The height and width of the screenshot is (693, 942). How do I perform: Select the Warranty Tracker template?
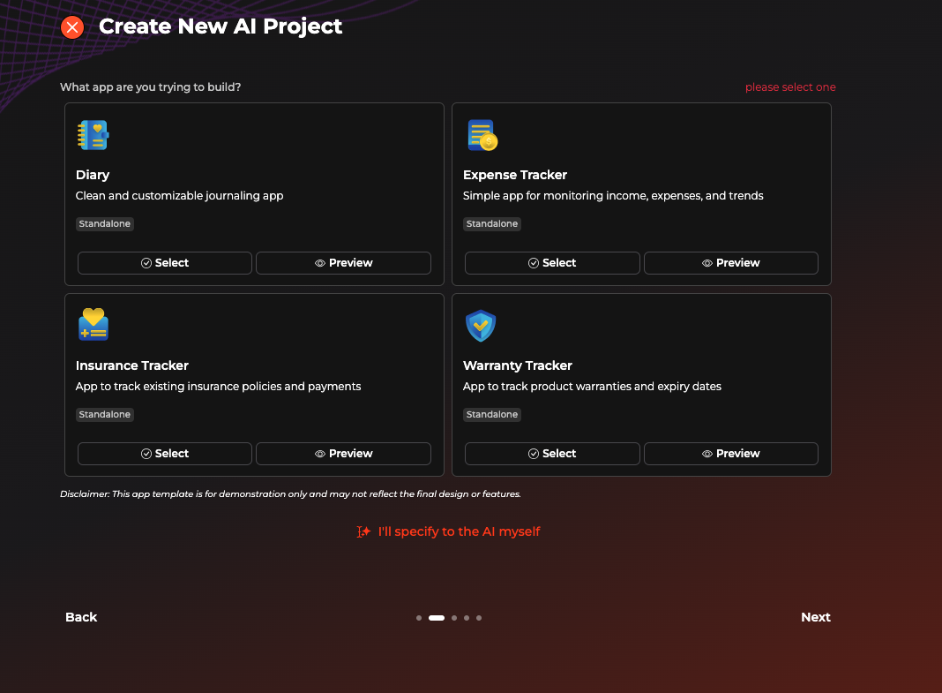(552, 454)
